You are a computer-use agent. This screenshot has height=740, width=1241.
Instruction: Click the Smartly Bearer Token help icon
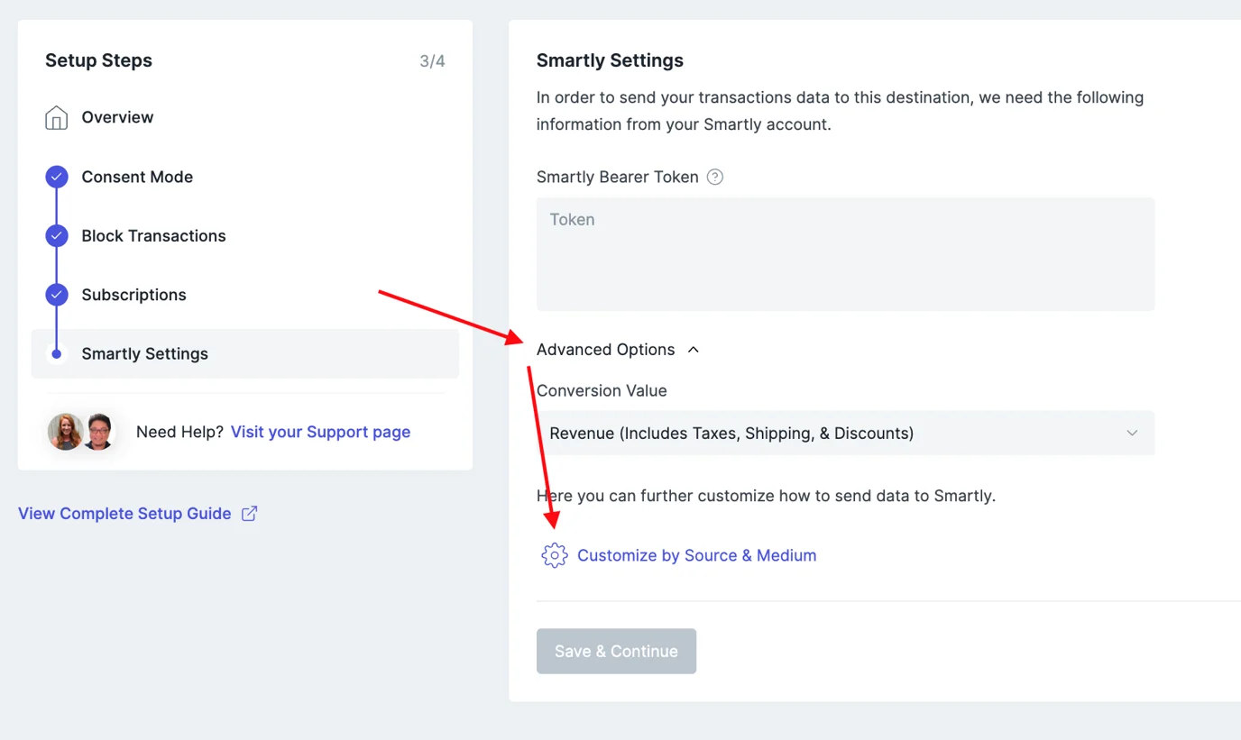pos(715,177)
